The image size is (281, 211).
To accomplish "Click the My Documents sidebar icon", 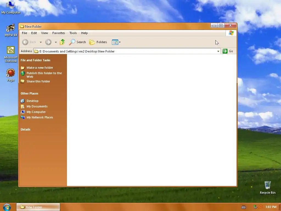I will [x=23, y=106].
